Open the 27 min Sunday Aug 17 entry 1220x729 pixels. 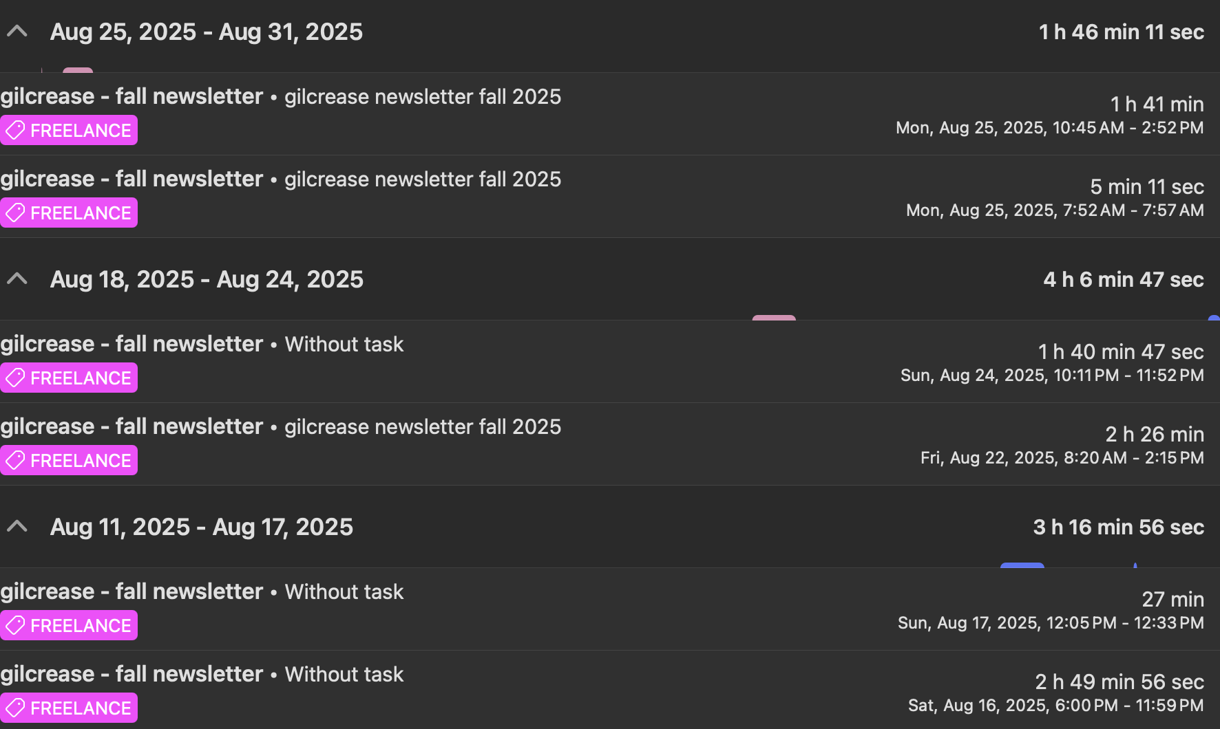pyautogui.click(x=610, y=609)
